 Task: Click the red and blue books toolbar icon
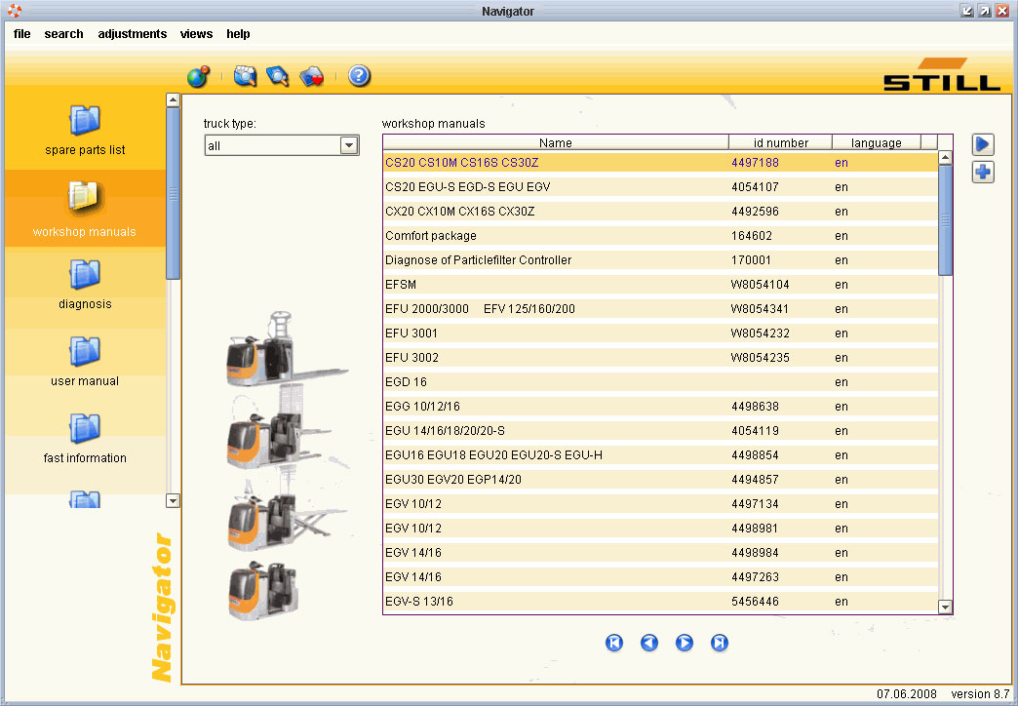(312, 77)
